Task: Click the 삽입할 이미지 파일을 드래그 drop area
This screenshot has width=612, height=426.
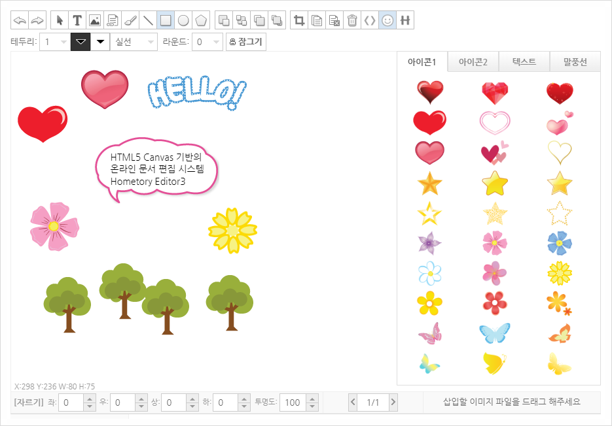Action: 512,402
